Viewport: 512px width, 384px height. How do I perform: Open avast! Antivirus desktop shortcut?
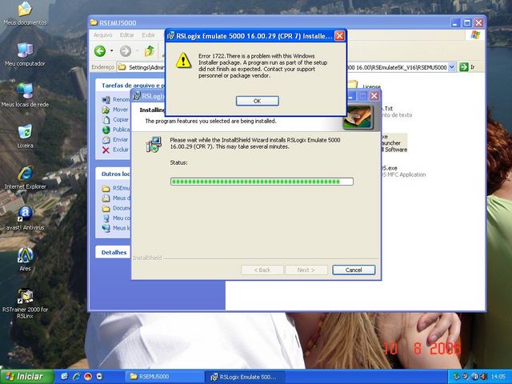(25, 218)
